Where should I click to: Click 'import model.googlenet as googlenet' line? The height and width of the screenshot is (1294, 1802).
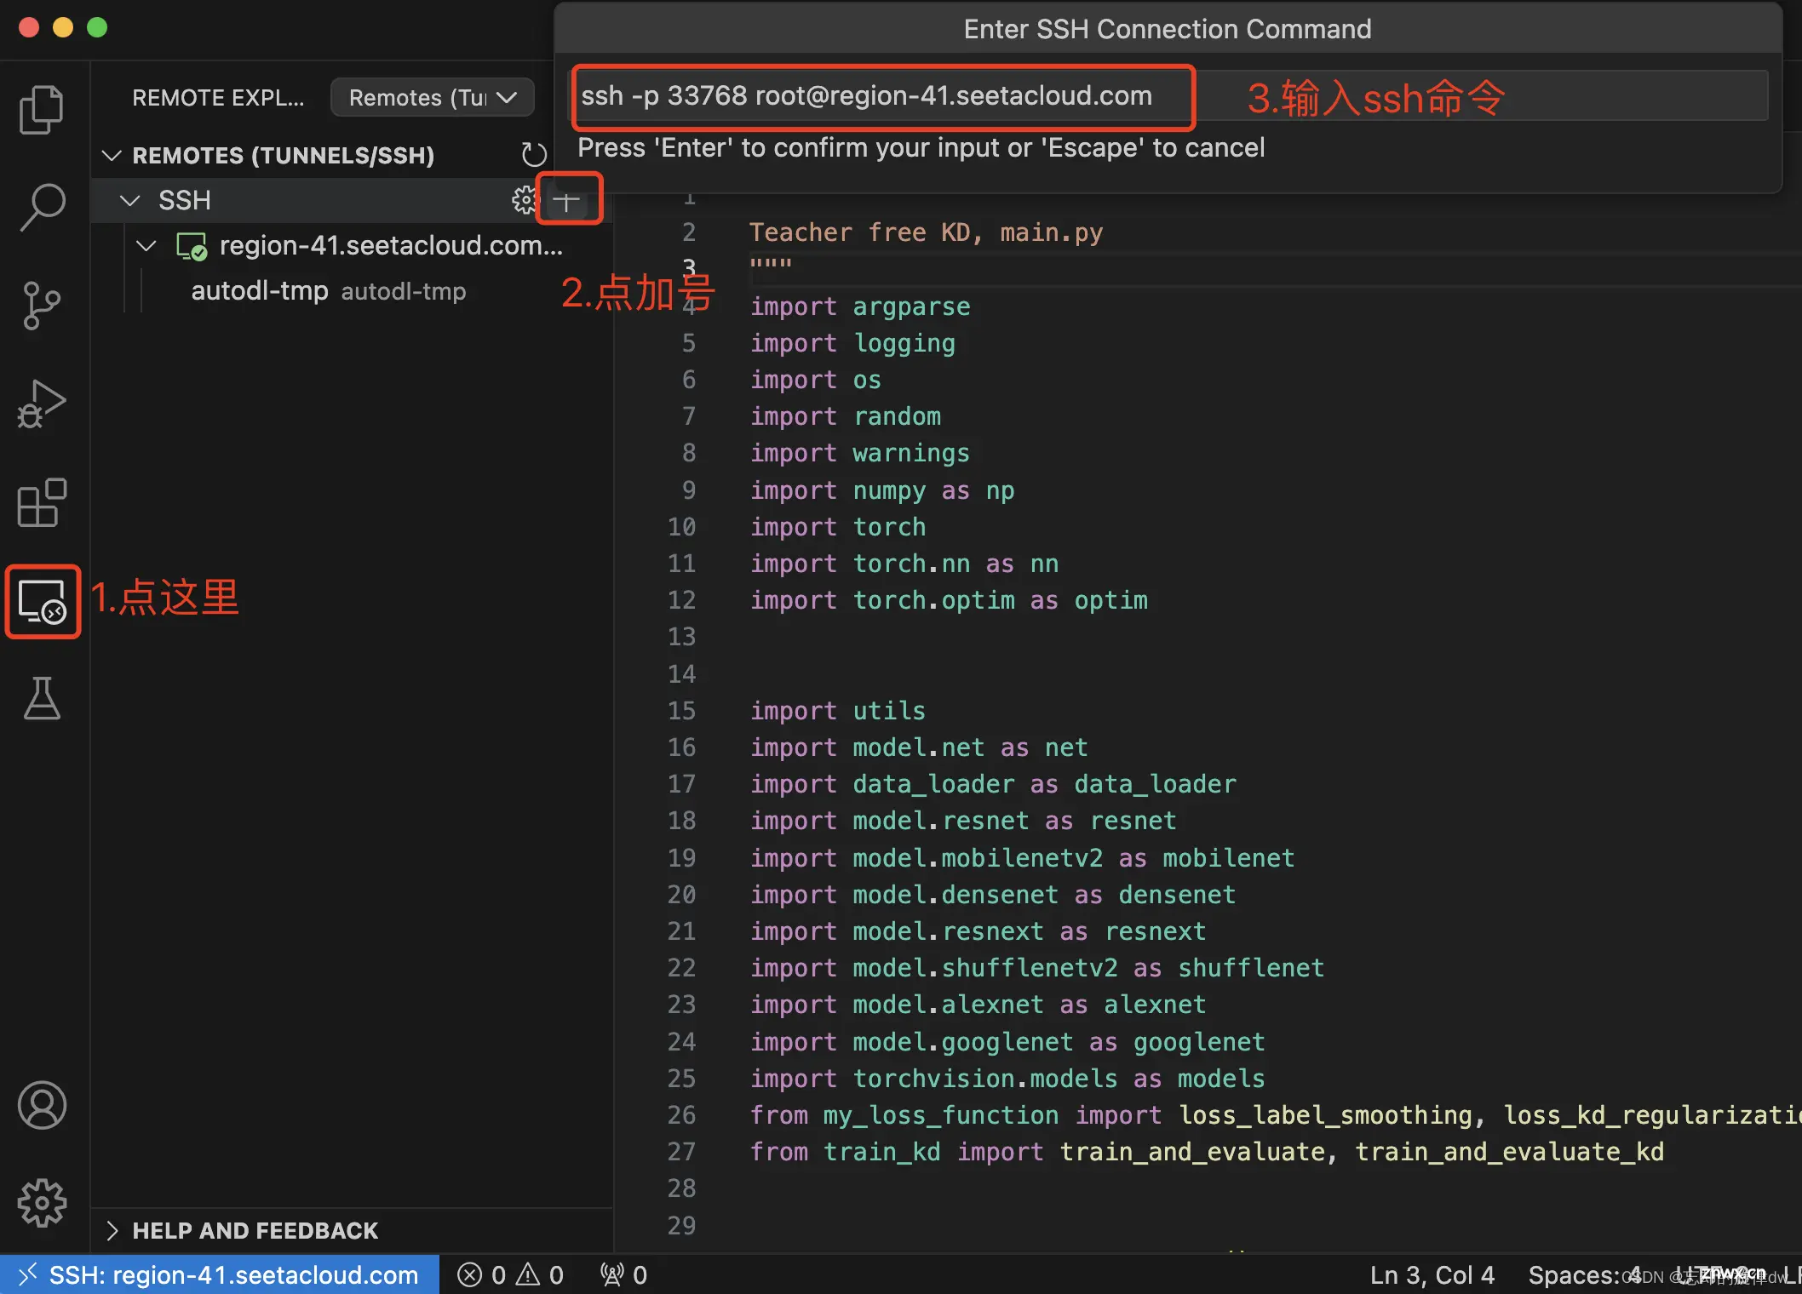click(1007, 1042)
